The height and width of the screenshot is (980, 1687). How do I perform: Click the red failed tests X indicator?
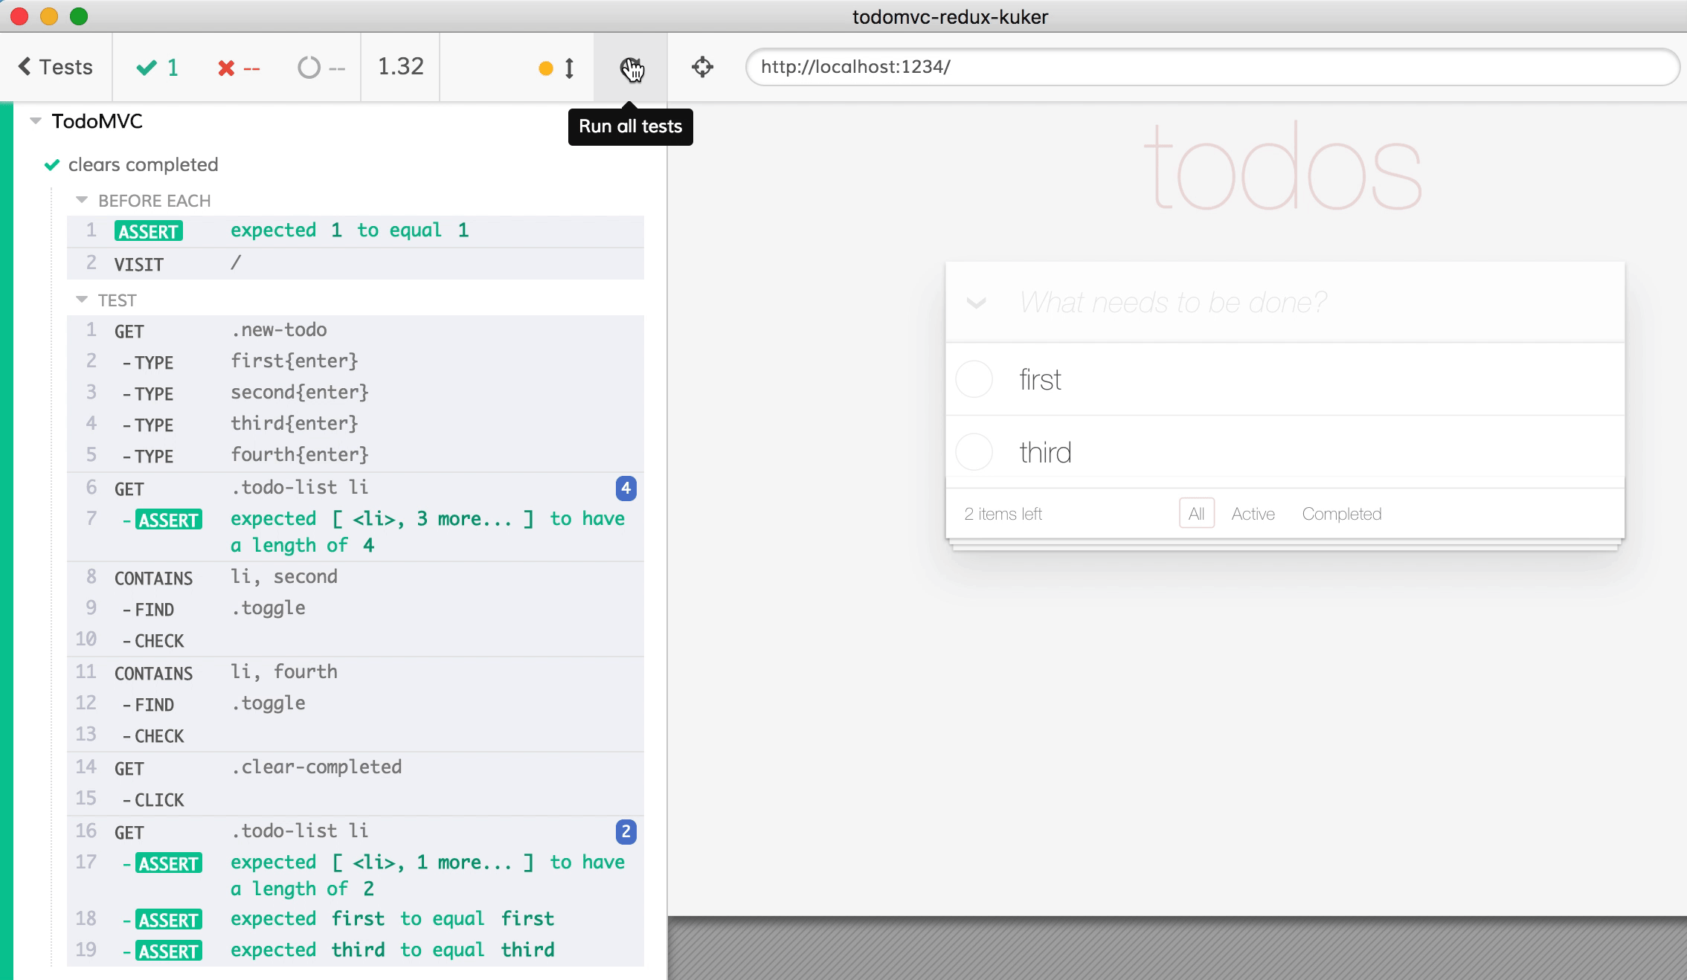238,68
